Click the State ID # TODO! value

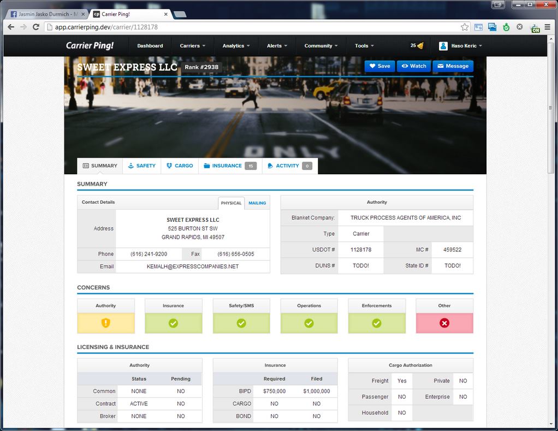pyautogui.click(x=452, y=266)
